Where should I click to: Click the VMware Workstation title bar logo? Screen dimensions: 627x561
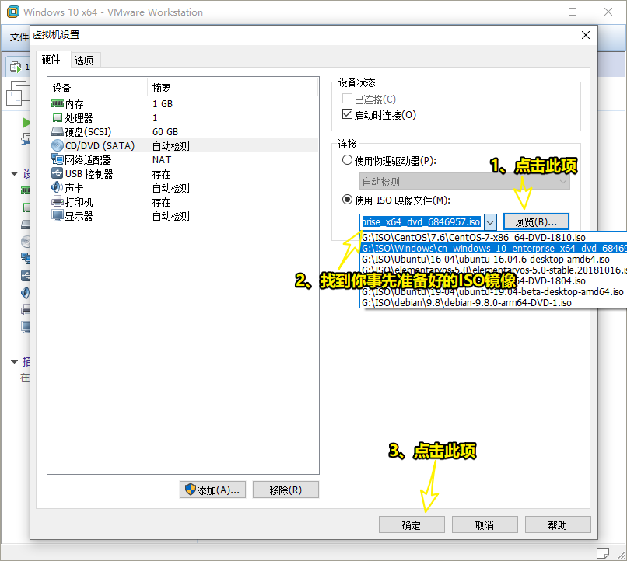pos(12,12)
